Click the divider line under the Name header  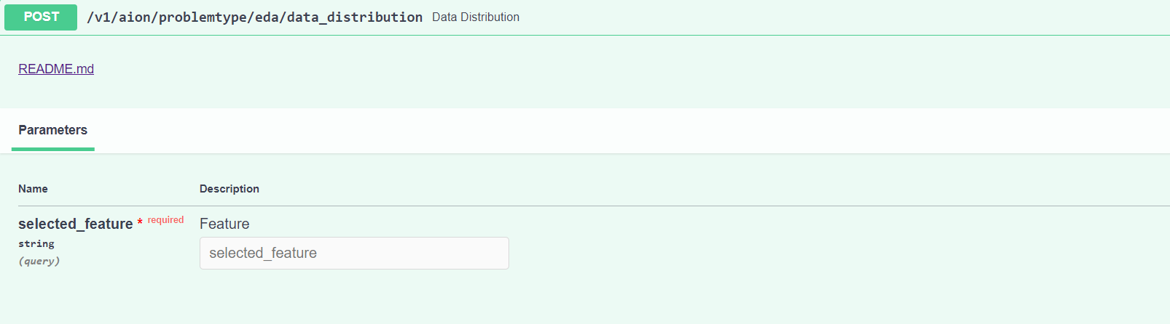tap(102, 206)
